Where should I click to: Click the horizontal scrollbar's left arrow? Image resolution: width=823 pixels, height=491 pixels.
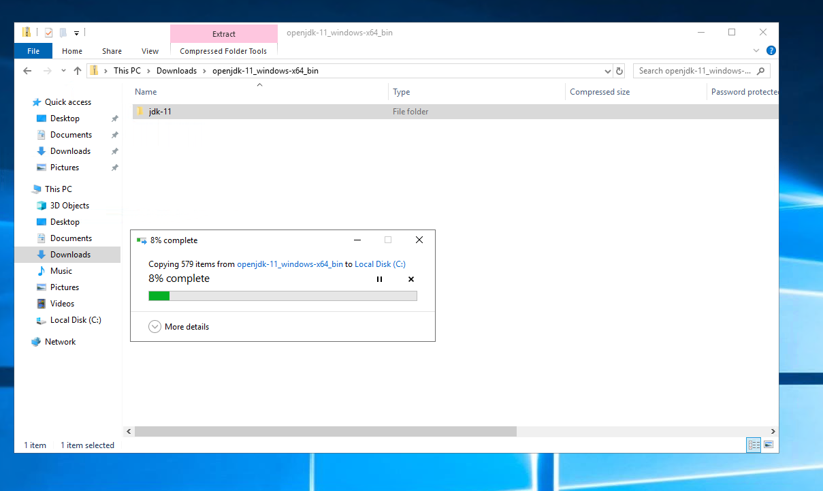pyautogui.click(x=128, y=432)
